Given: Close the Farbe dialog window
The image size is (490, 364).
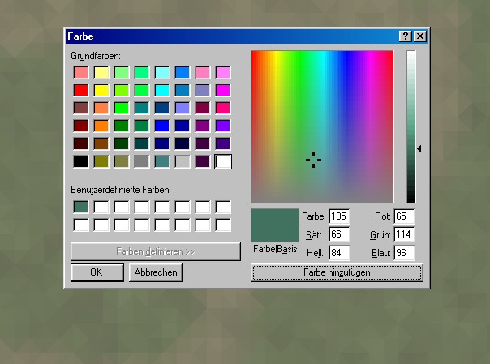Looking at the screenshot, I should point(419,36).
